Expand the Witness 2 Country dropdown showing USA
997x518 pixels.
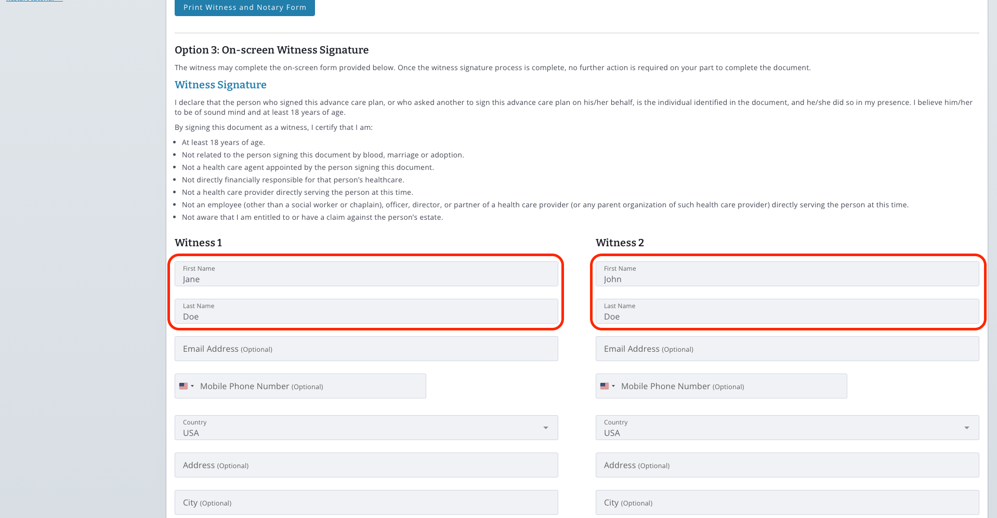(x=966, y=427)
